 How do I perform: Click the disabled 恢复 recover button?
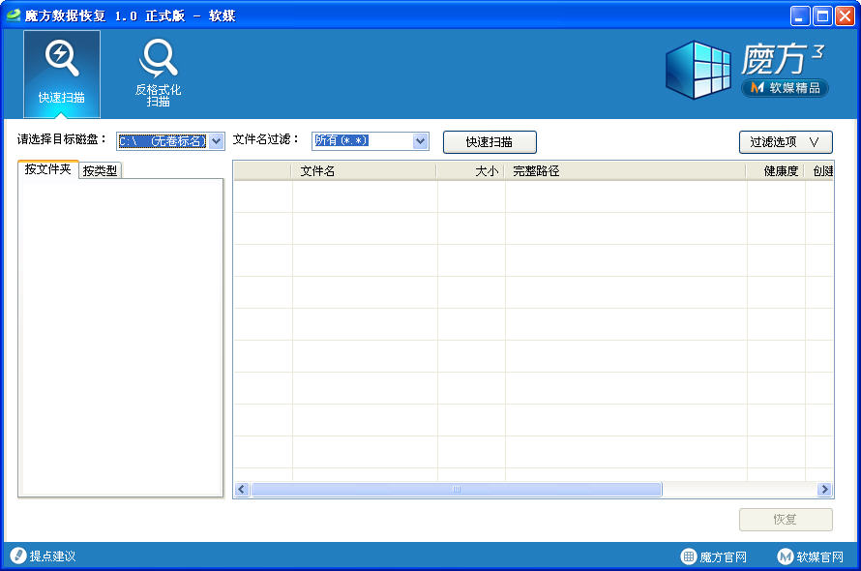(786, 520)
